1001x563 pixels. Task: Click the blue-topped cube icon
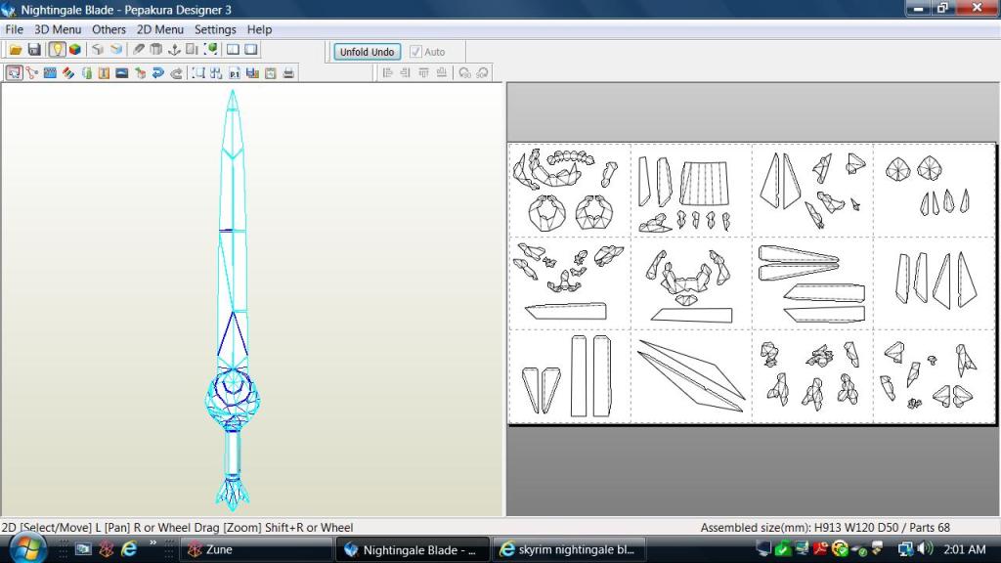click(115, 50)
